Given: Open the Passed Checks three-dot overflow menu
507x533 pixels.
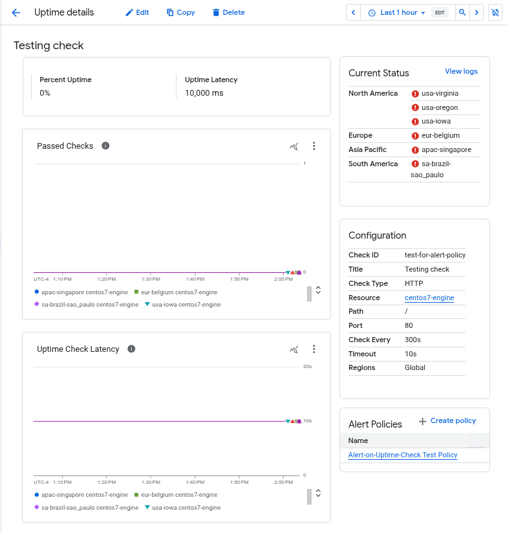Looking at the screenshot, I should coord(314,146).
